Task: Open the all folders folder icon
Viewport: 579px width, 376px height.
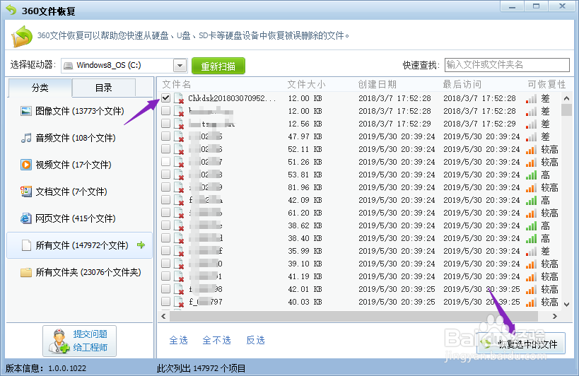Action: pos(26,272)
